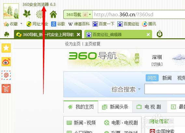185x133 pixels.
Task: Click the 证 certificate badge
Action: pos(85,15)
